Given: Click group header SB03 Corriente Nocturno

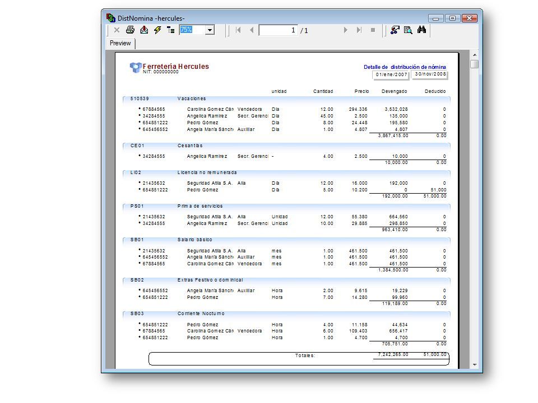Looking at the screenshot, I should tap(286, 313).
